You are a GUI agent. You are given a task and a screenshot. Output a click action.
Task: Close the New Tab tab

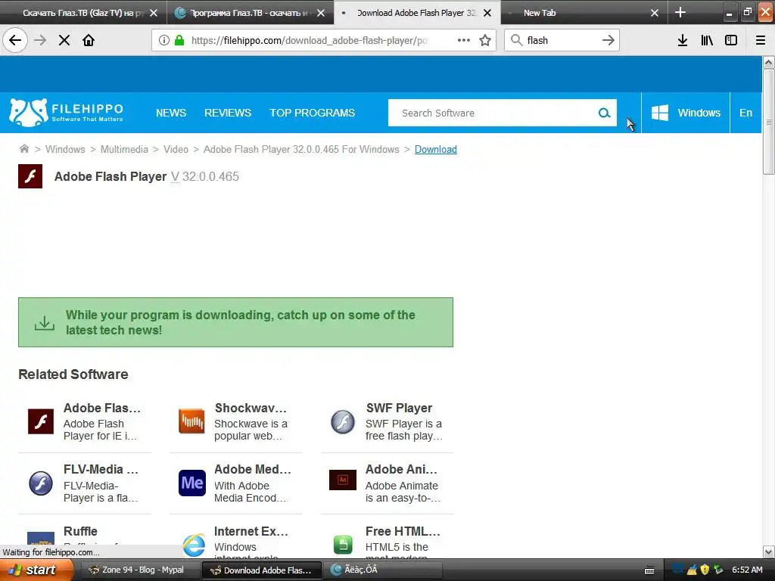(x=655, y=13)
